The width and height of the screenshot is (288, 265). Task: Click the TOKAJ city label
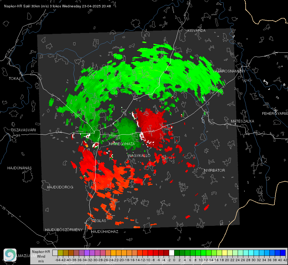tap(14, 79)
